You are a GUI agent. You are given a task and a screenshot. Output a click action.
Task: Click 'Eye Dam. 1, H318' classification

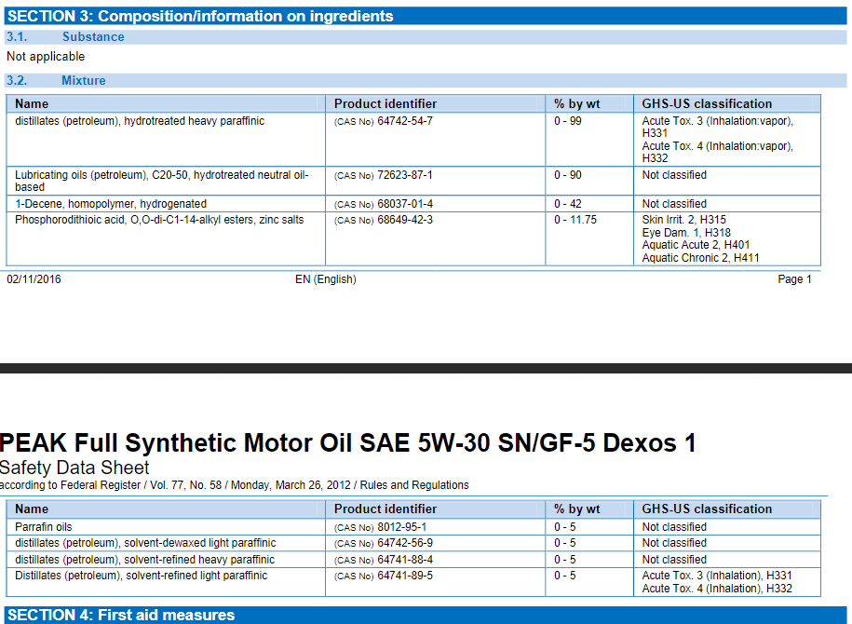pos(686,233)
